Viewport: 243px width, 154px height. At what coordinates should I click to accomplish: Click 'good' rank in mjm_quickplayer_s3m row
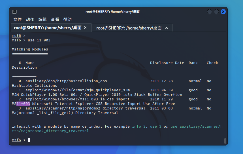pos(193,90)
